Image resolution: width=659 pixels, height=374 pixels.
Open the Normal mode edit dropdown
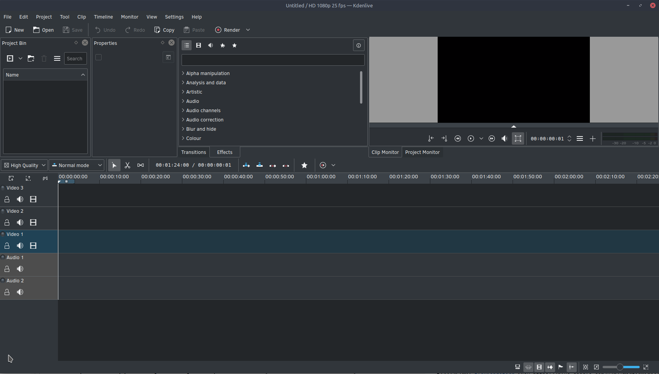pos(76,165)
